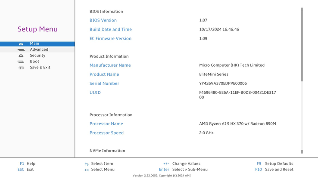
Task: Click the Advanced menu icon
Action: point(21,50)
